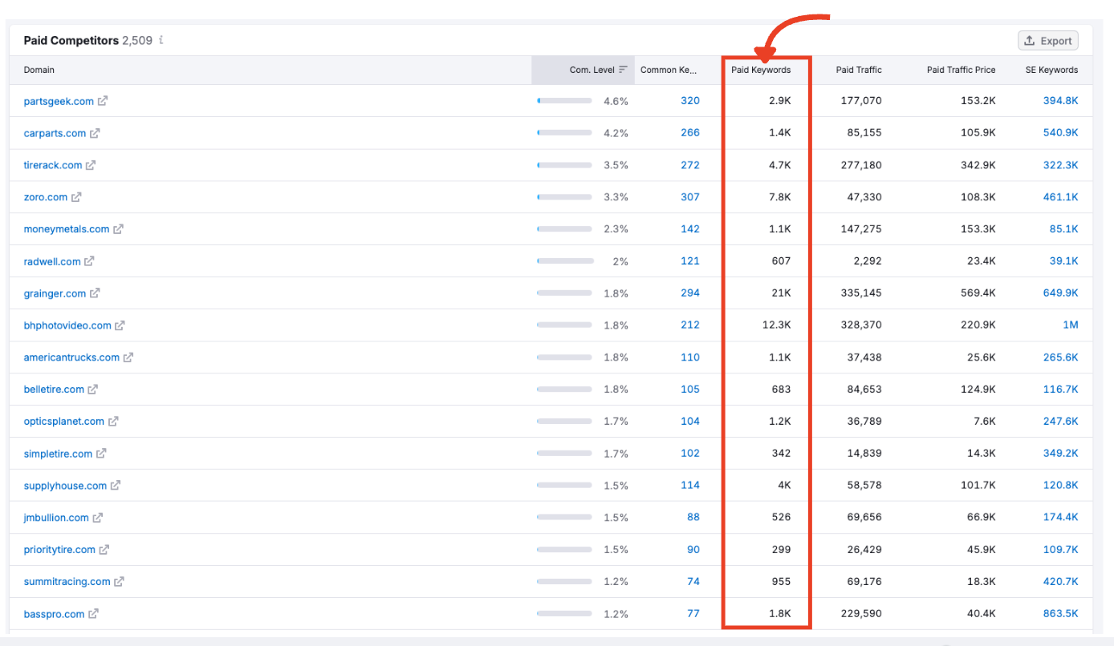The height and width of the screenshot is (646, 1114).
Task: Open jmbullion.com via its external link icon
Action: 96,518
